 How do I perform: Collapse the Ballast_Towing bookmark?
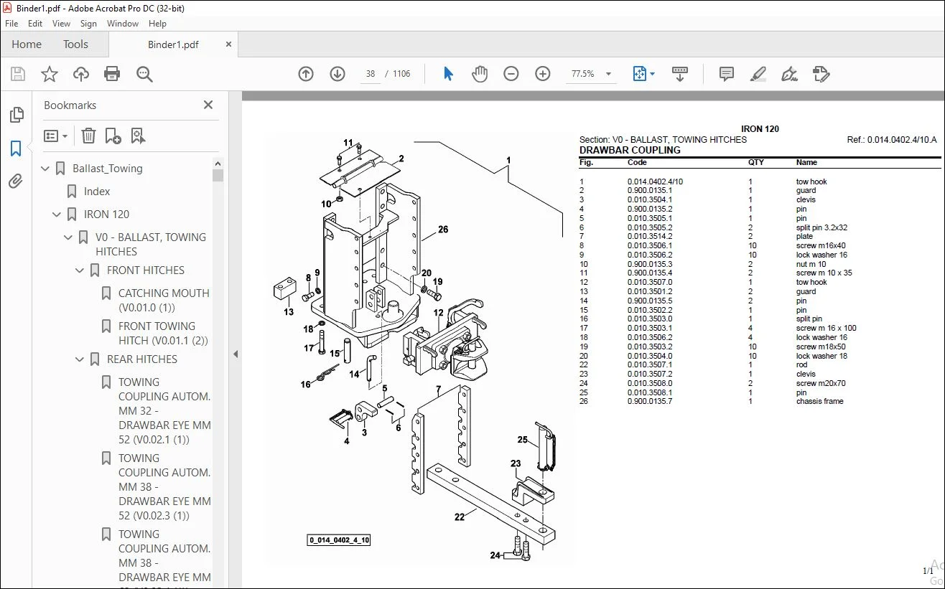(x=46, y=169)
